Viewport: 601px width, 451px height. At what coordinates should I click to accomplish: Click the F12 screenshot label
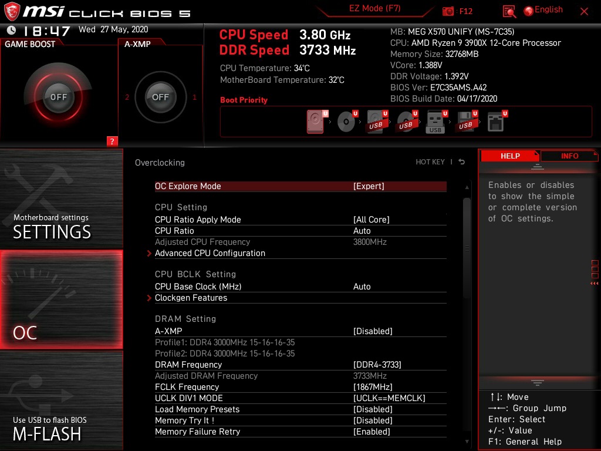[465, 11]
